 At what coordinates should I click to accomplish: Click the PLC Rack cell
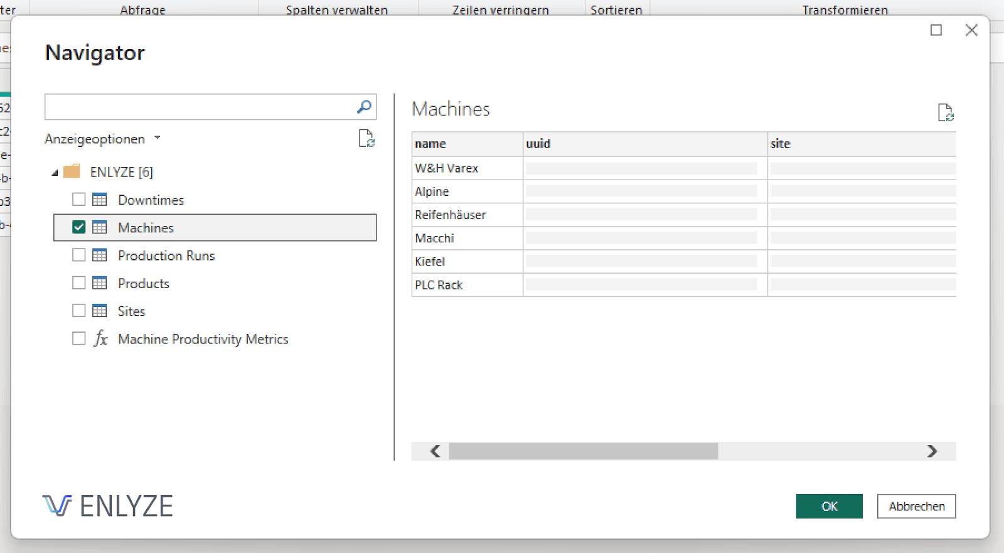coord(467,284)
